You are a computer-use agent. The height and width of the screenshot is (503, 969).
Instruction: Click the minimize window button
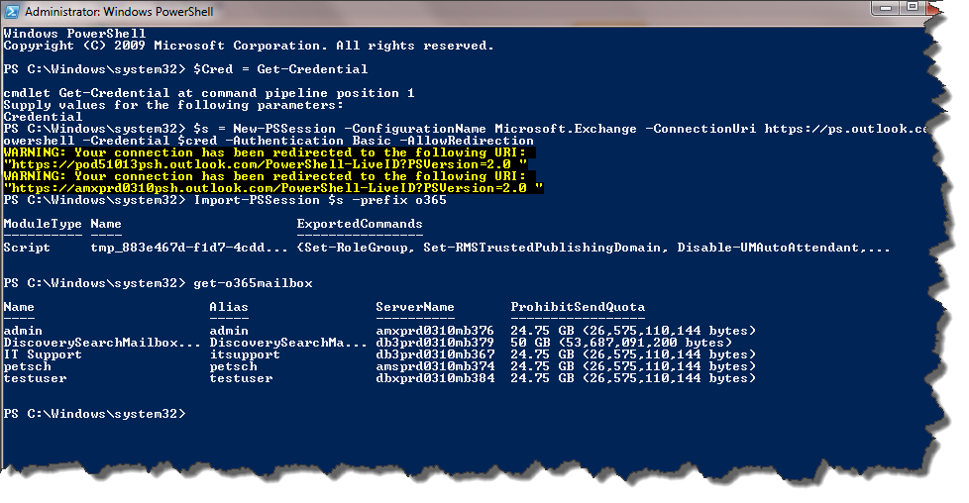(x=886, y=8)
